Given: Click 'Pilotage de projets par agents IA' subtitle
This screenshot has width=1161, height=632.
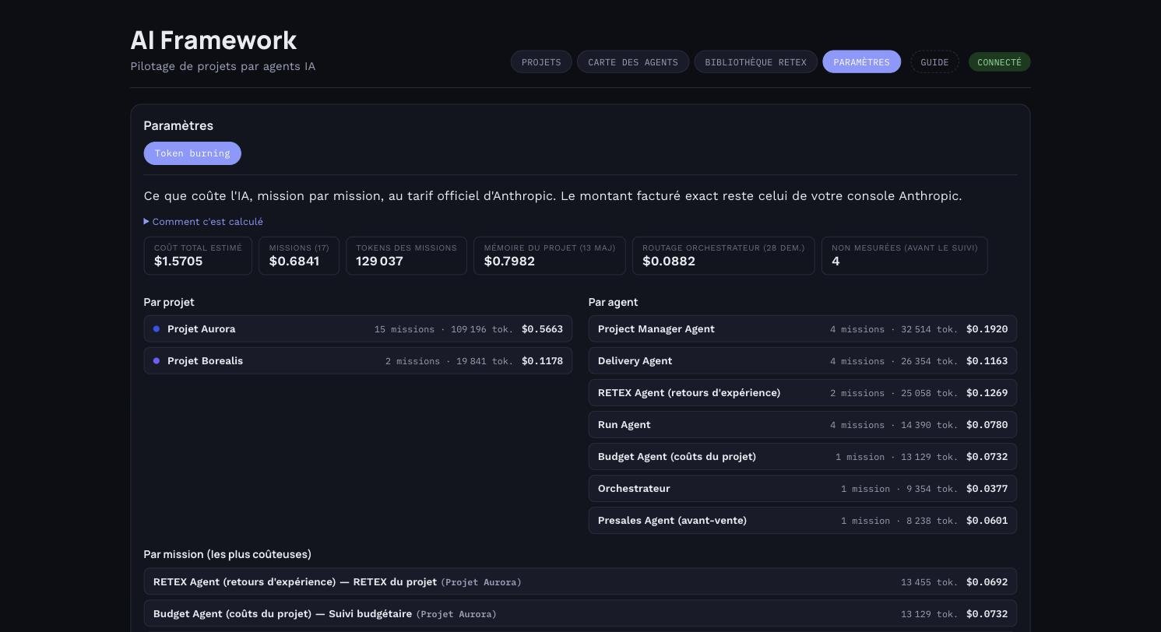Looking at the screenshot, I should coord(223,66).
